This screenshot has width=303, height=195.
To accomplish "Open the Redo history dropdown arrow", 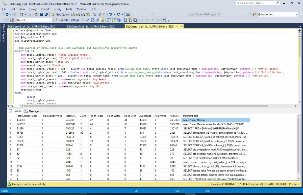I will click(x=122, y=14).
